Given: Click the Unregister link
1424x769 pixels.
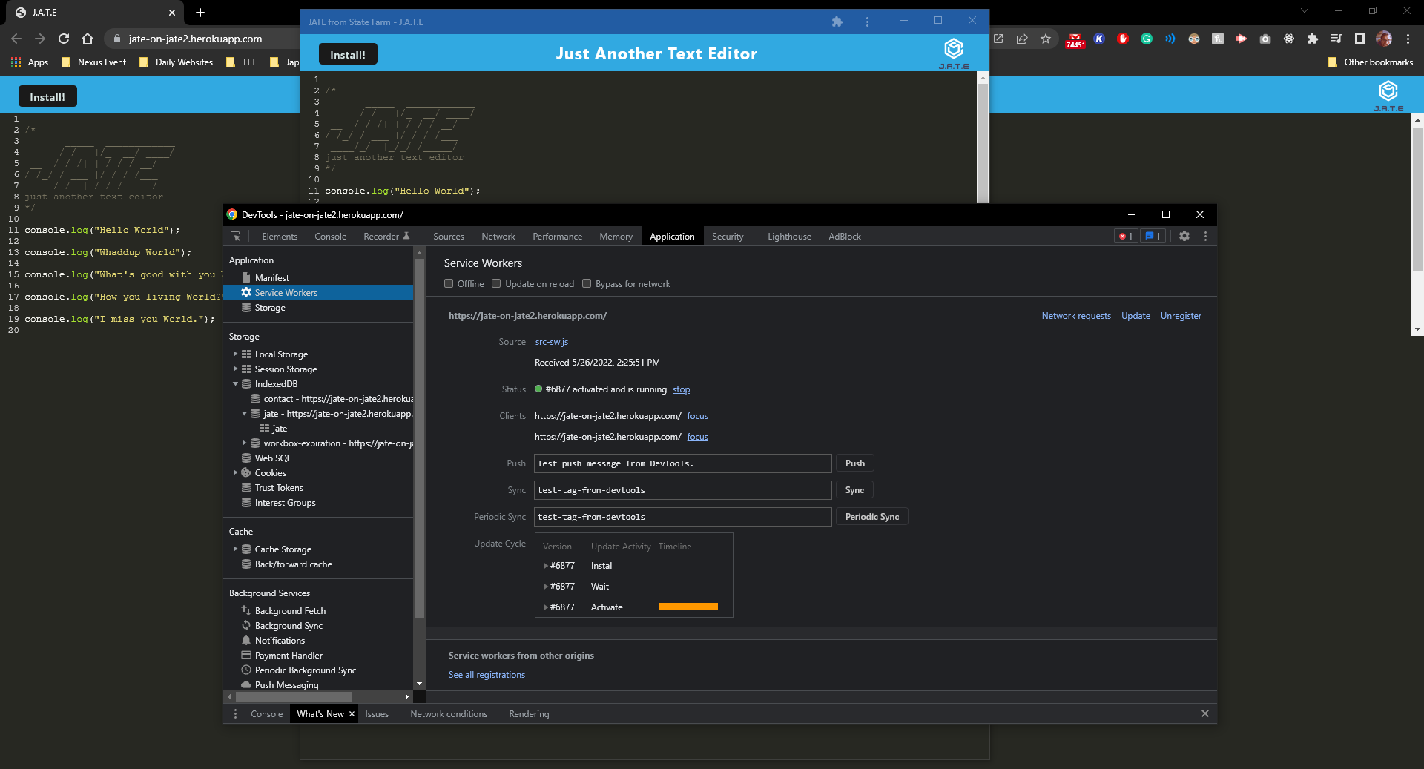Looking at the screenshot, I should pyautogui.click(x=1180, y=315).
